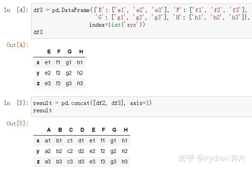This screenshot has height=170, width=252.
Task: Click the lone 'df3' line in cell 4
Action: [38, 32]
